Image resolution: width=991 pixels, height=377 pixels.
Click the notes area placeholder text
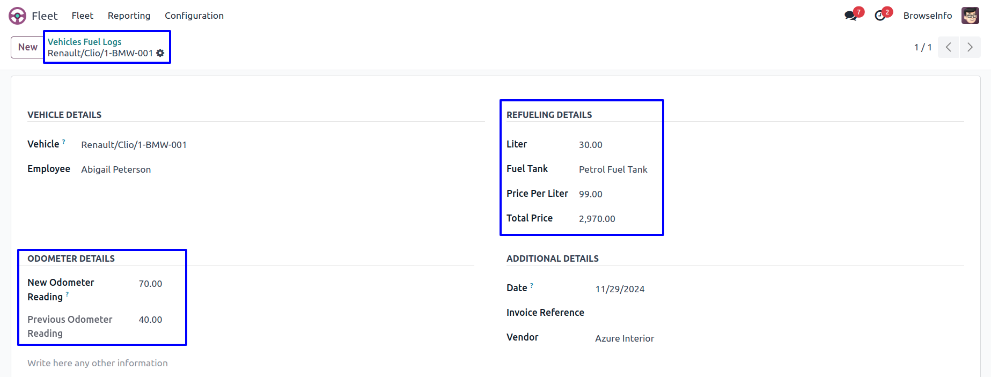point(98,363)
